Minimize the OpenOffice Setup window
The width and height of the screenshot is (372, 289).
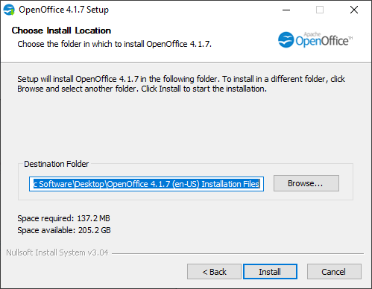[286, 10]
